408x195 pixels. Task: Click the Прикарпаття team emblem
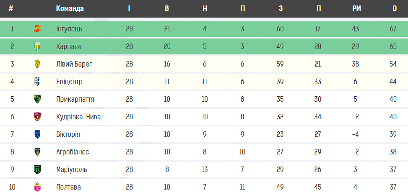click(37, 99)
